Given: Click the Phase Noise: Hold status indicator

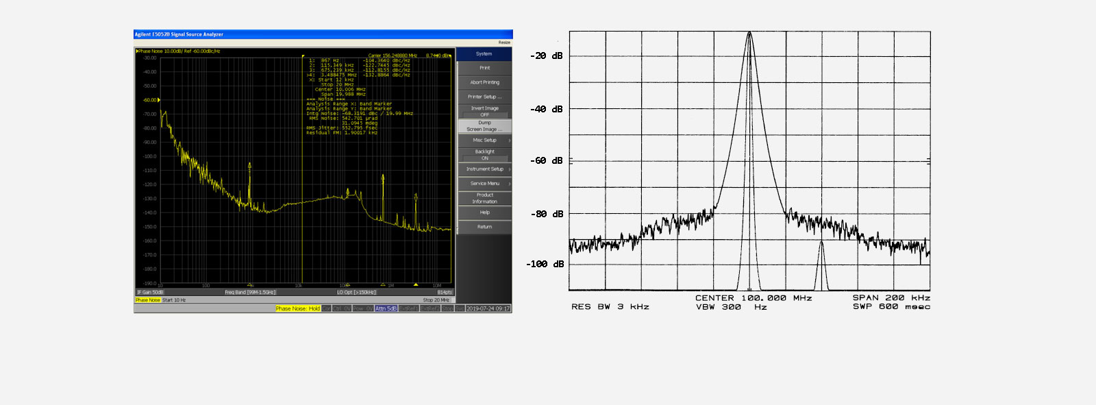Looking at the screenshot, I should pyautogui.click(x=298, y=308).
